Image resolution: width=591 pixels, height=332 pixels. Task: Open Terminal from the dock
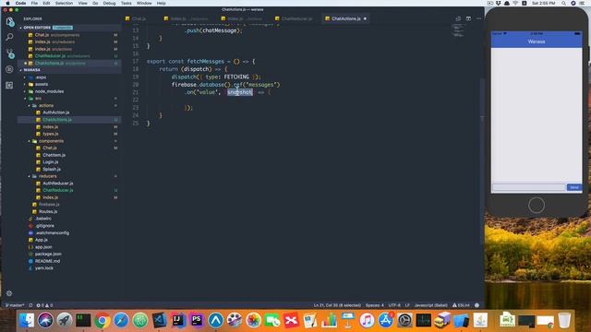(x=83, y=320)
